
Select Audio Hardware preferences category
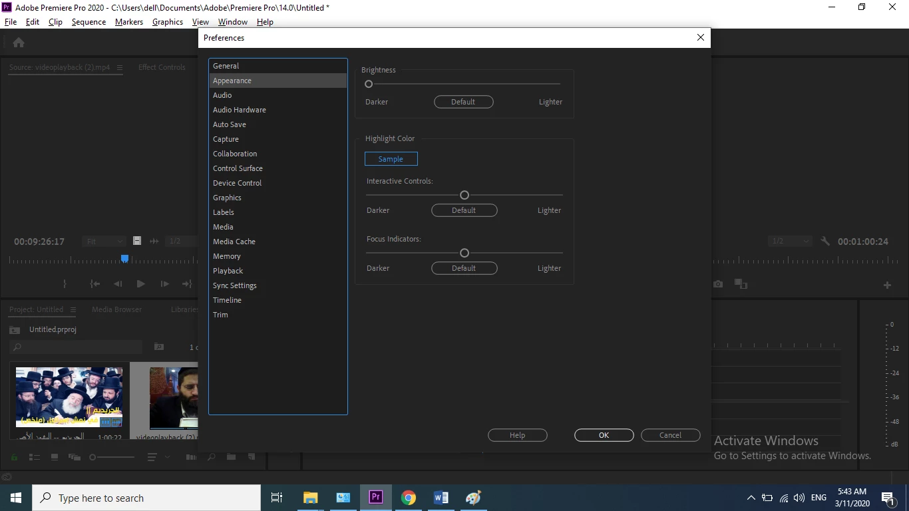tap(278, 110)
